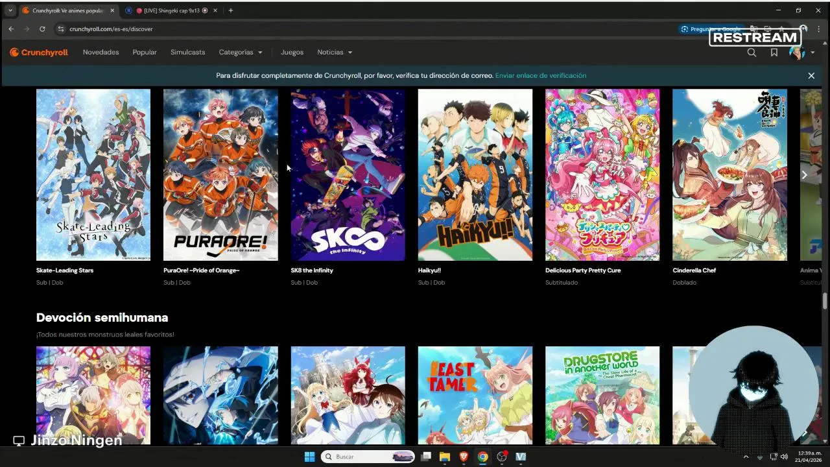The width and height of the screenshot is (830, 467).
Task: Open the Windows Start menu
Action: [x=309, y=457]
